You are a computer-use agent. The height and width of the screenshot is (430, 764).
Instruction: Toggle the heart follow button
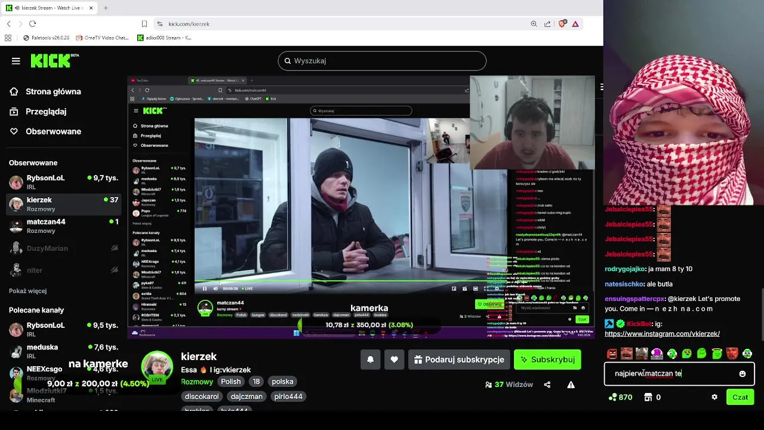(x=394, y=360)
